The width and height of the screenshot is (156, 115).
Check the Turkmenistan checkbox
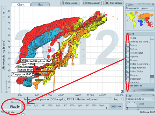coord(128,53)
